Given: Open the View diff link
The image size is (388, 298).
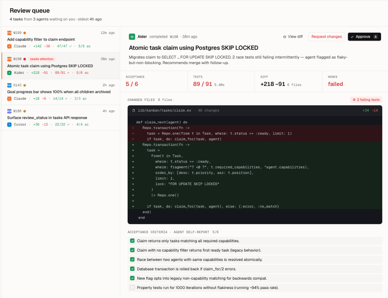Looking at the screenshot, I should pos(293,37).
